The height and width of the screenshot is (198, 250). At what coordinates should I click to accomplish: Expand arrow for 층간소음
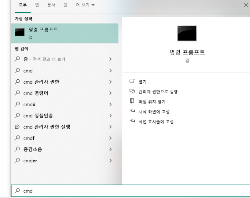(x=110, y=149)
